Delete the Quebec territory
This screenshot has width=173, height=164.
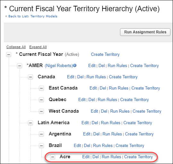pos(91,99)
